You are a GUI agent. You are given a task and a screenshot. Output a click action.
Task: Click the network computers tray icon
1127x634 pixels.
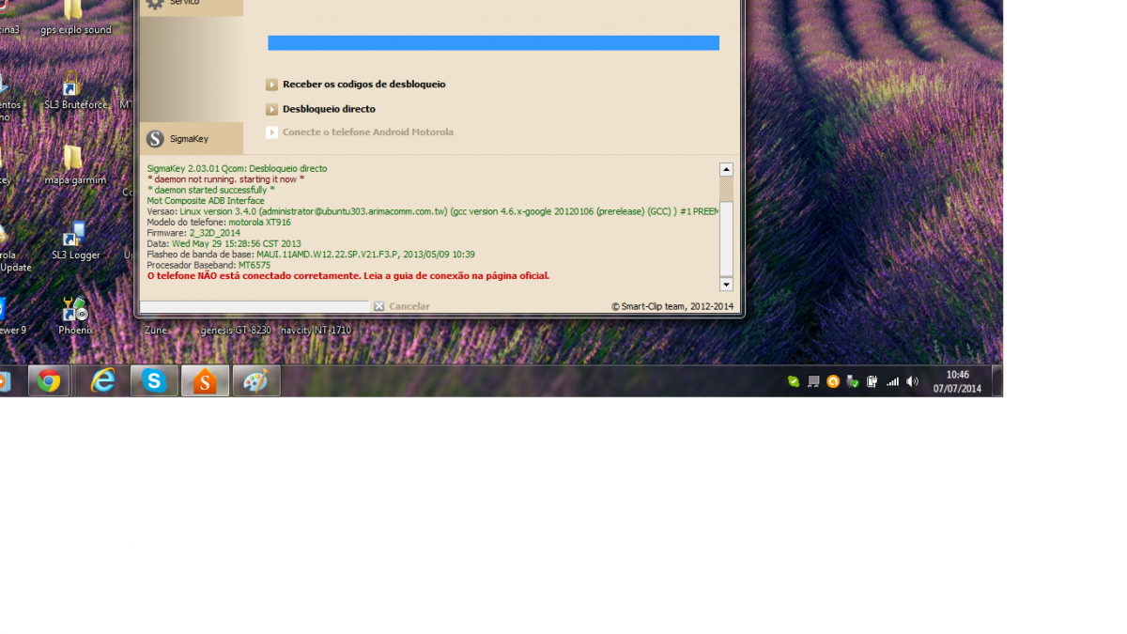pos(813,381)
